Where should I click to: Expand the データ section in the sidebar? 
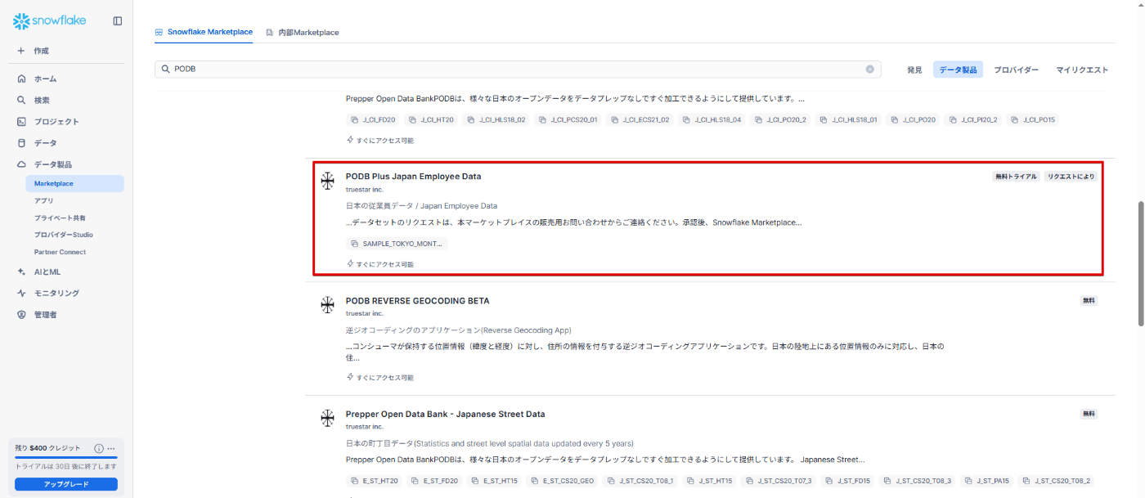45,143
